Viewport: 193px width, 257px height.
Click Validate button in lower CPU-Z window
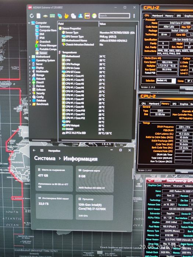[x=184, y=172]
